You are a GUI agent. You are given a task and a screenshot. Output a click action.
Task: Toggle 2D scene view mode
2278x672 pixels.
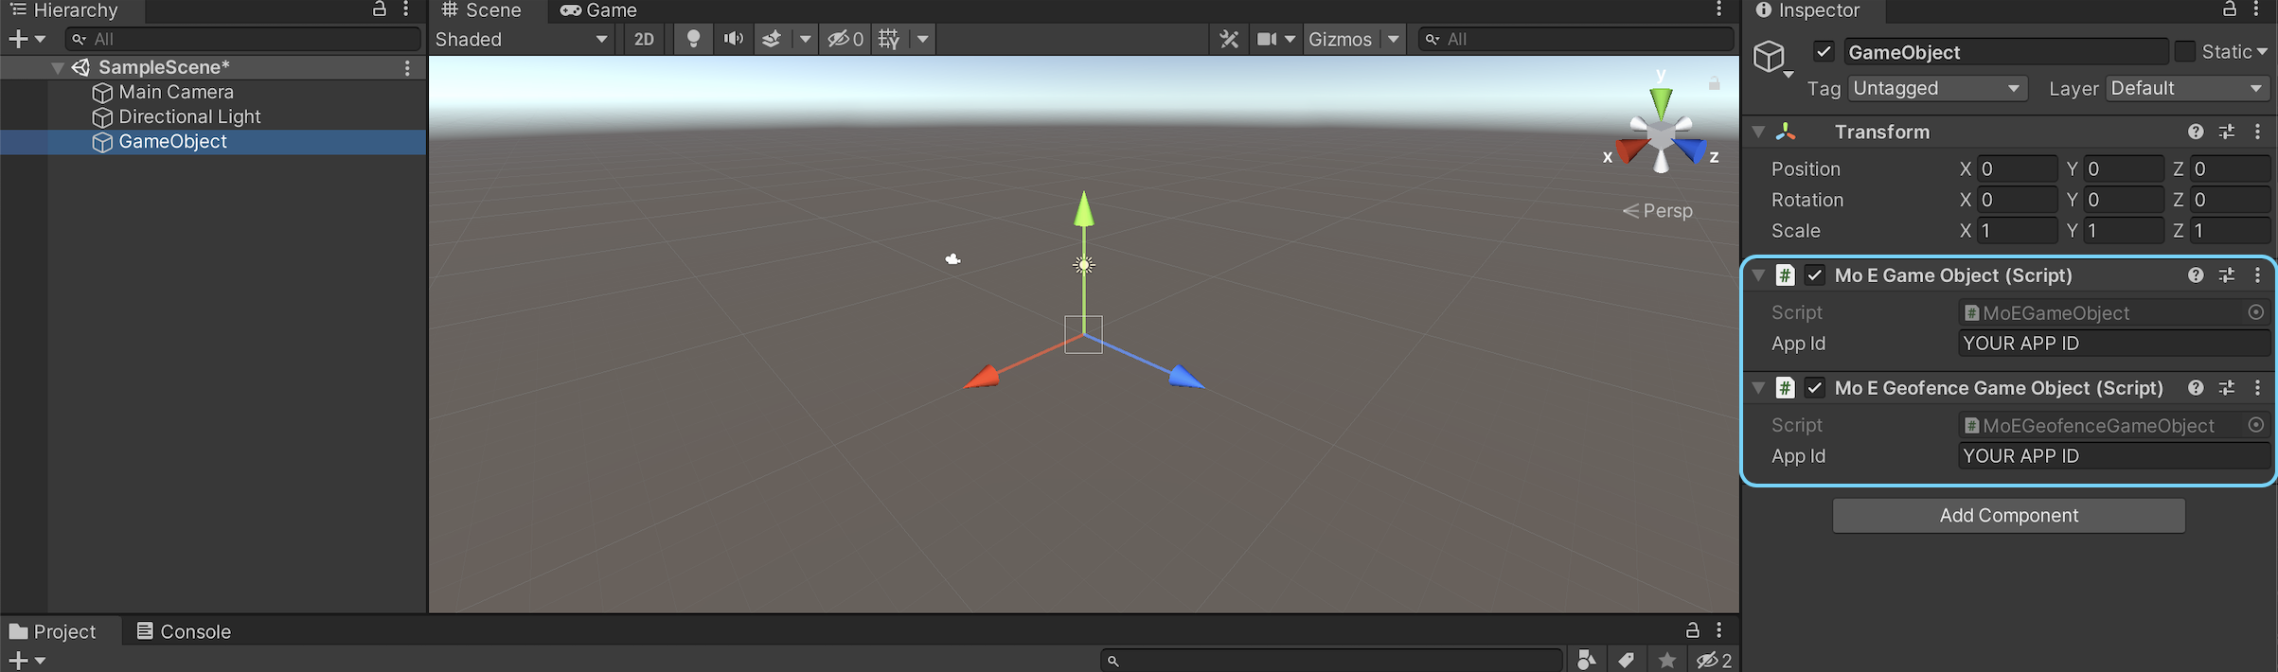coord(644,39)
